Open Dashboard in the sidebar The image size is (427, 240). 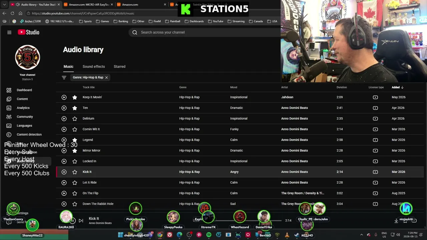24,90
